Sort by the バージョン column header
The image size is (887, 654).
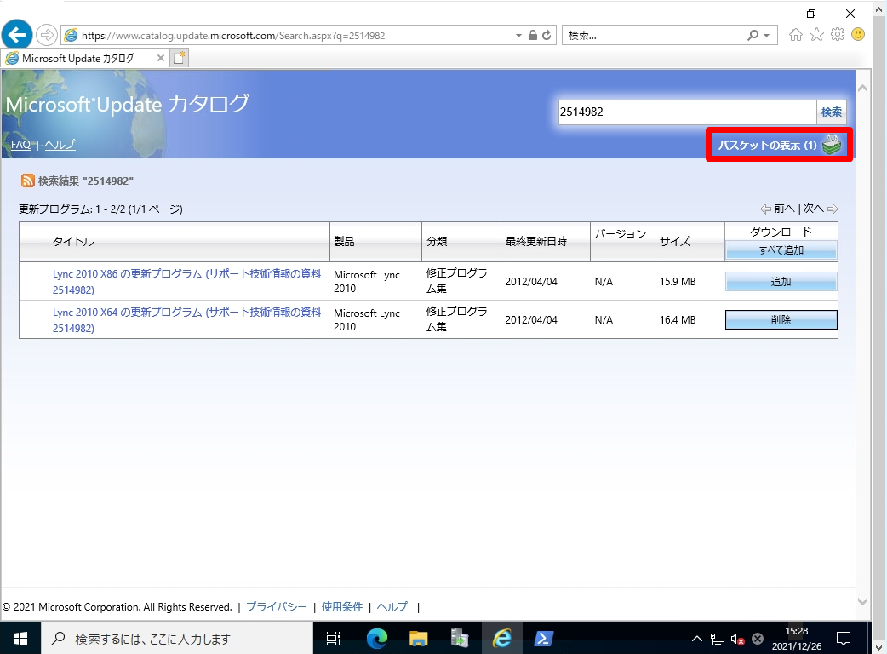point(620,234)
